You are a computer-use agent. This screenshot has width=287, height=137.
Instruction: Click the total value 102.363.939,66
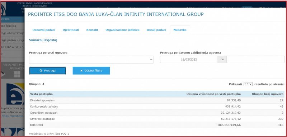(229, 125)
